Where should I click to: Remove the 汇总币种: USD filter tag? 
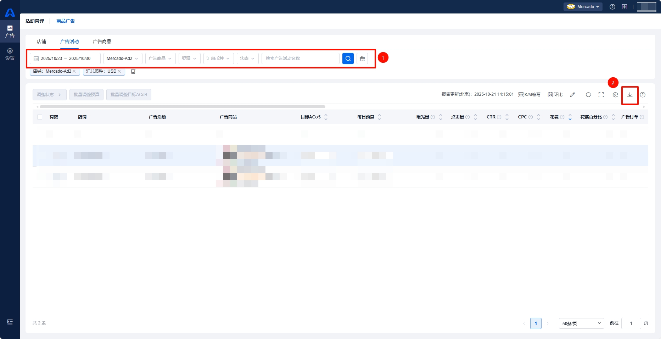[119, 71]
